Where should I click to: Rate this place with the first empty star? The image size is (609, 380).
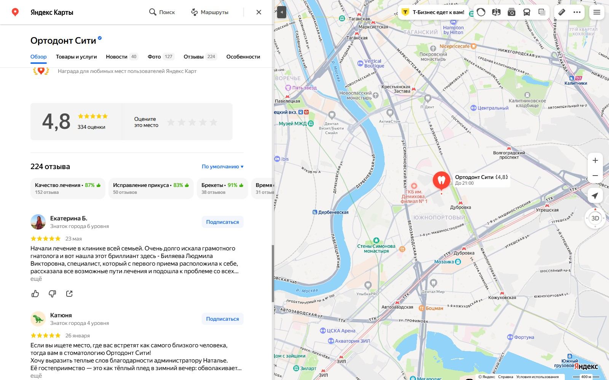[x=171, y=122]
